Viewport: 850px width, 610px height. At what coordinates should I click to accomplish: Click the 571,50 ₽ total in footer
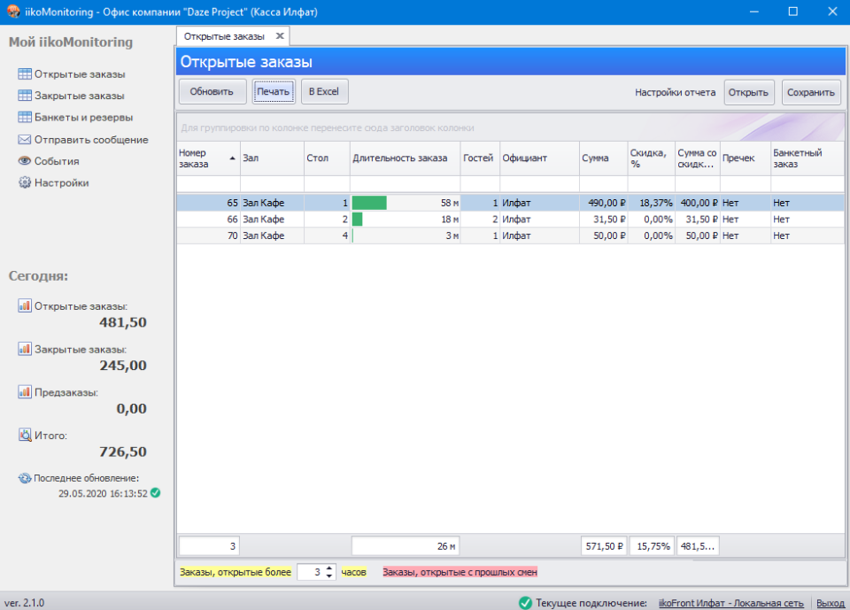click(x=604, y=546)
